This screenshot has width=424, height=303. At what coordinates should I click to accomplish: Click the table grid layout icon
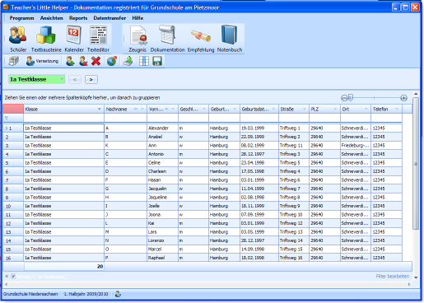pyautogui.click(x=144, y=61)
